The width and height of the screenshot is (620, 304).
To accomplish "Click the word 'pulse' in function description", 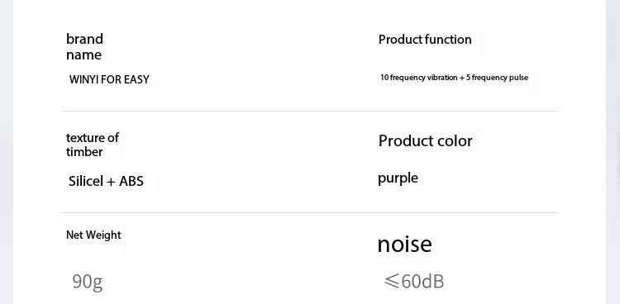I will (519, 78).
